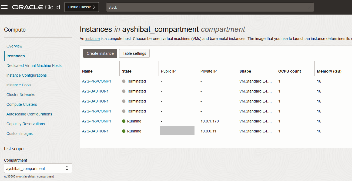Go to Instance Pools
Image resolution: width=352 pixels, height=181 pixels.
coord(19,85)
